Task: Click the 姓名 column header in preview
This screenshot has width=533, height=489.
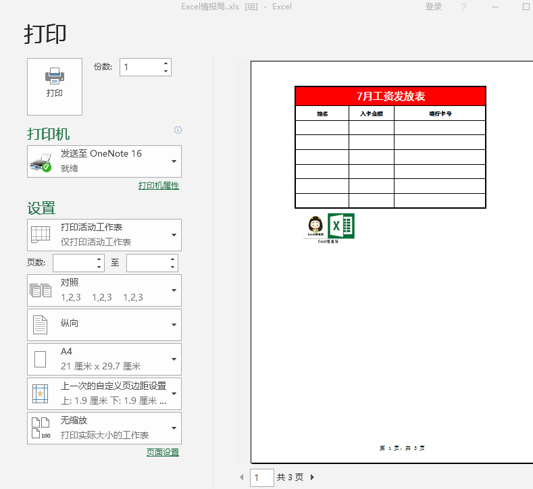Action: click(x=322, y=114)
